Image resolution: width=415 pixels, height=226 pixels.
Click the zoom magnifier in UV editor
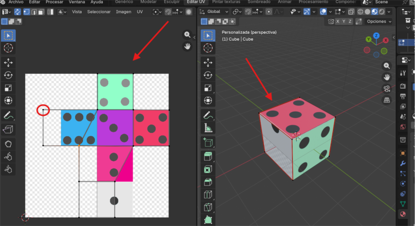187,35
